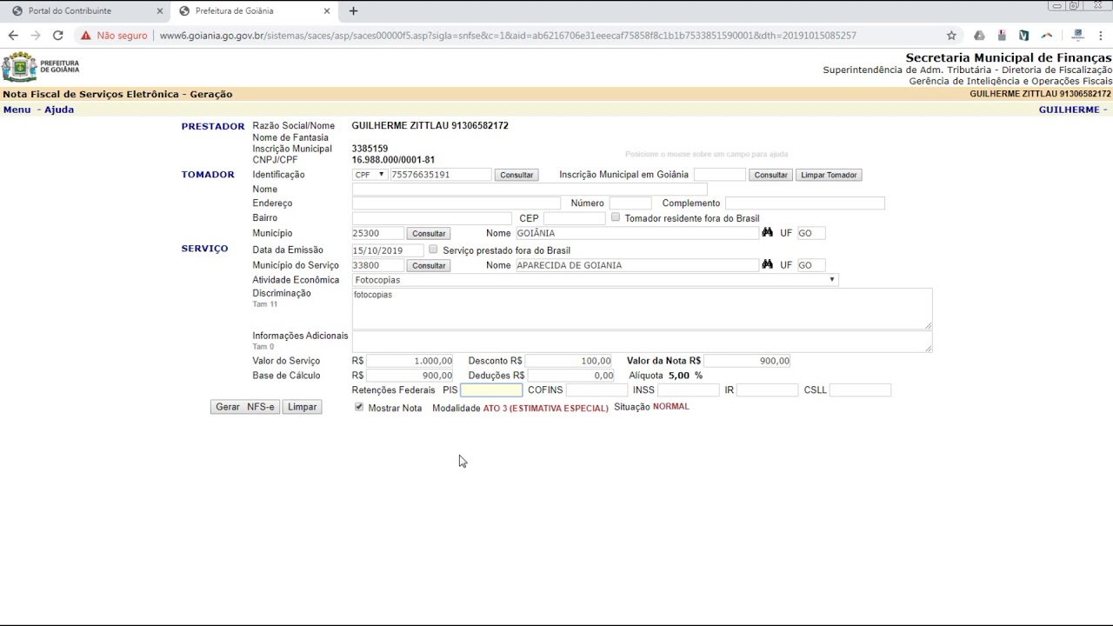Open the green V extension icon
1113x626 pixels.
pos(1024,36)
